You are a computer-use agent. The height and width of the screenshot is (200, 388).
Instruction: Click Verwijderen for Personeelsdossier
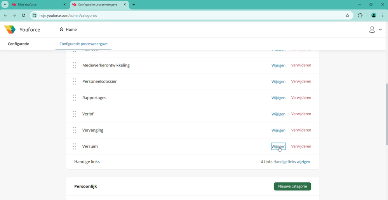pyautogui.click(x=301, y=82)
